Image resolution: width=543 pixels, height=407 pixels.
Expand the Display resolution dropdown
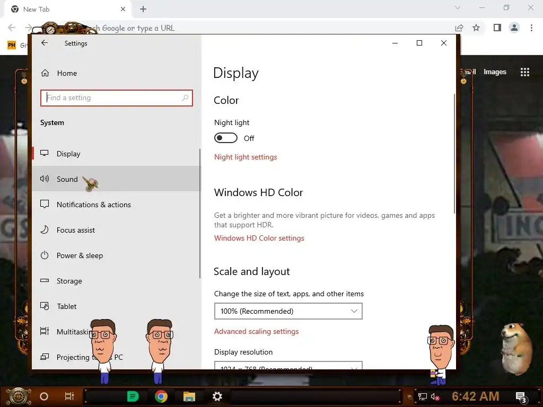(x=288, y=366)
